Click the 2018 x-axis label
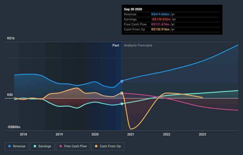243x155 pixels. [23, 134]
